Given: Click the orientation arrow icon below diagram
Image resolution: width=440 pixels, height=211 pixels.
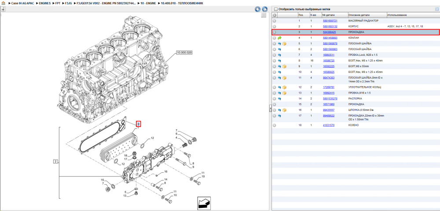Looking at the screenshot, I should (x=204, y=203).
